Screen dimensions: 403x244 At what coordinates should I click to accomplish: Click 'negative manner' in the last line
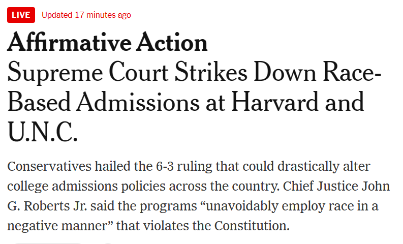coord(57,226)
